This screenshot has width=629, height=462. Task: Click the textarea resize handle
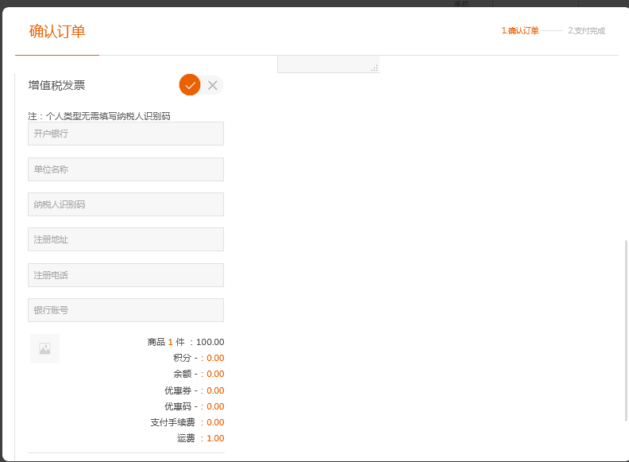click(374, 68)
